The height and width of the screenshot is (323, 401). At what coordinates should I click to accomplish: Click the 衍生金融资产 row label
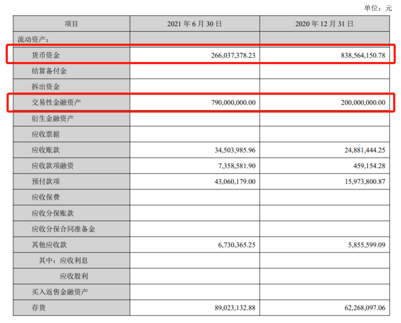53,118
